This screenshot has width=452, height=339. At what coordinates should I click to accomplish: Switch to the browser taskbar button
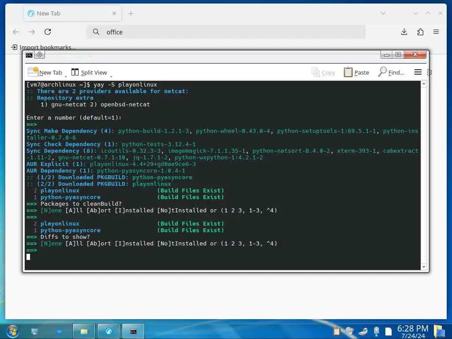pyautogui.click(x=109, y=331)
